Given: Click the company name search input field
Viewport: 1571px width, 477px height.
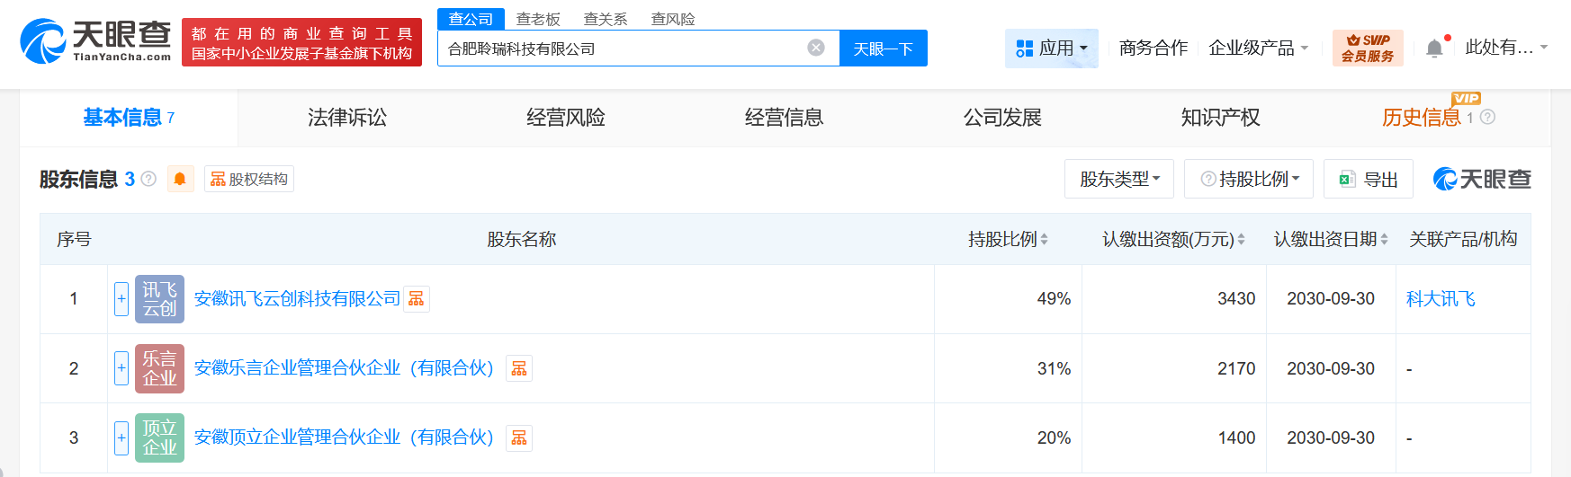Looking at the screenshot, I should point(621,49).
